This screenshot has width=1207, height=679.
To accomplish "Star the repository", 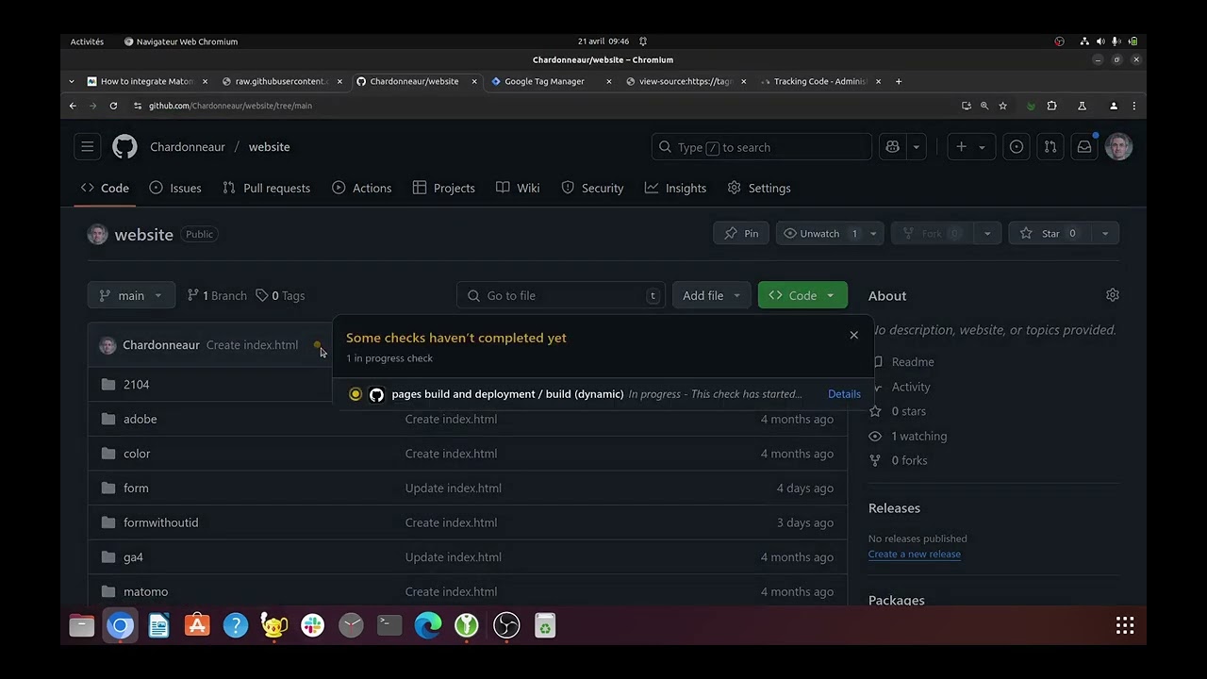I will pos(1050,234).
